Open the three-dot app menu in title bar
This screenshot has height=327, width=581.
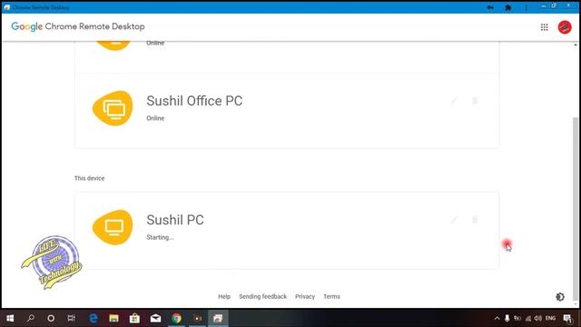click(527, 7)
